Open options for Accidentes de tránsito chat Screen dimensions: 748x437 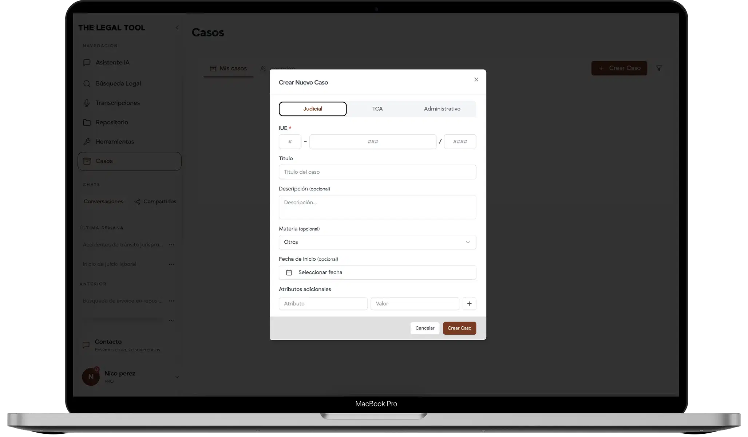[171, 245]
